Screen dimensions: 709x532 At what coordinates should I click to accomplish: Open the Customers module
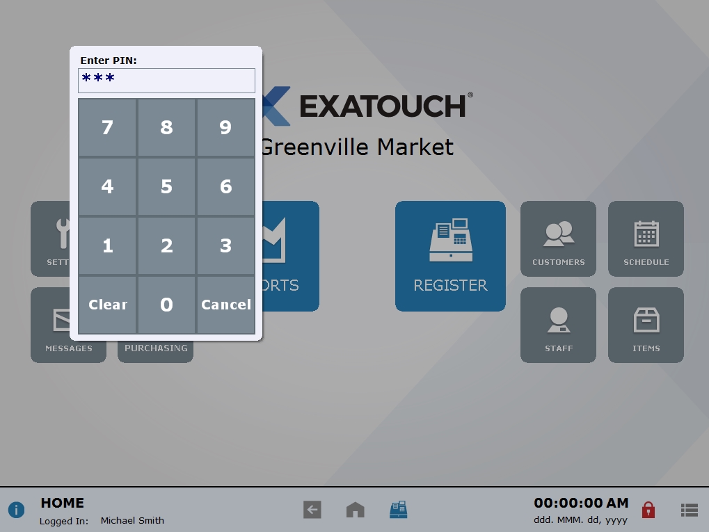[557, 239]
